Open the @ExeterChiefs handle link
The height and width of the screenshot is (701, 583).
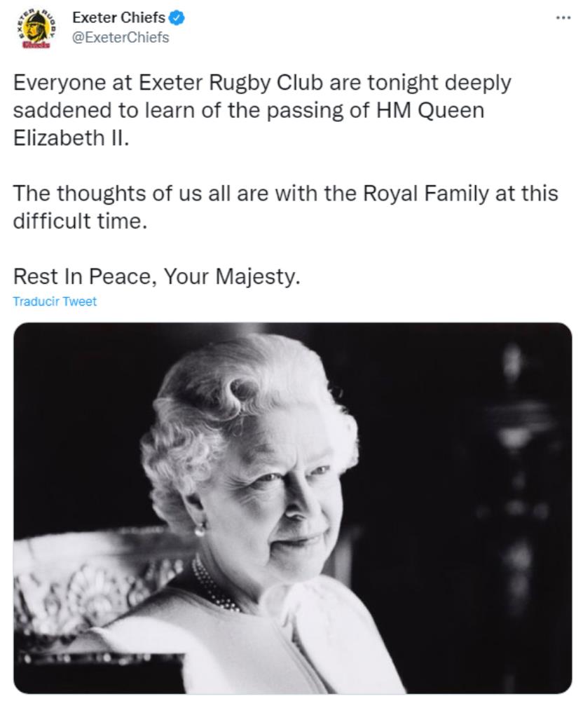pyautogui.click(x=121, y=37)
